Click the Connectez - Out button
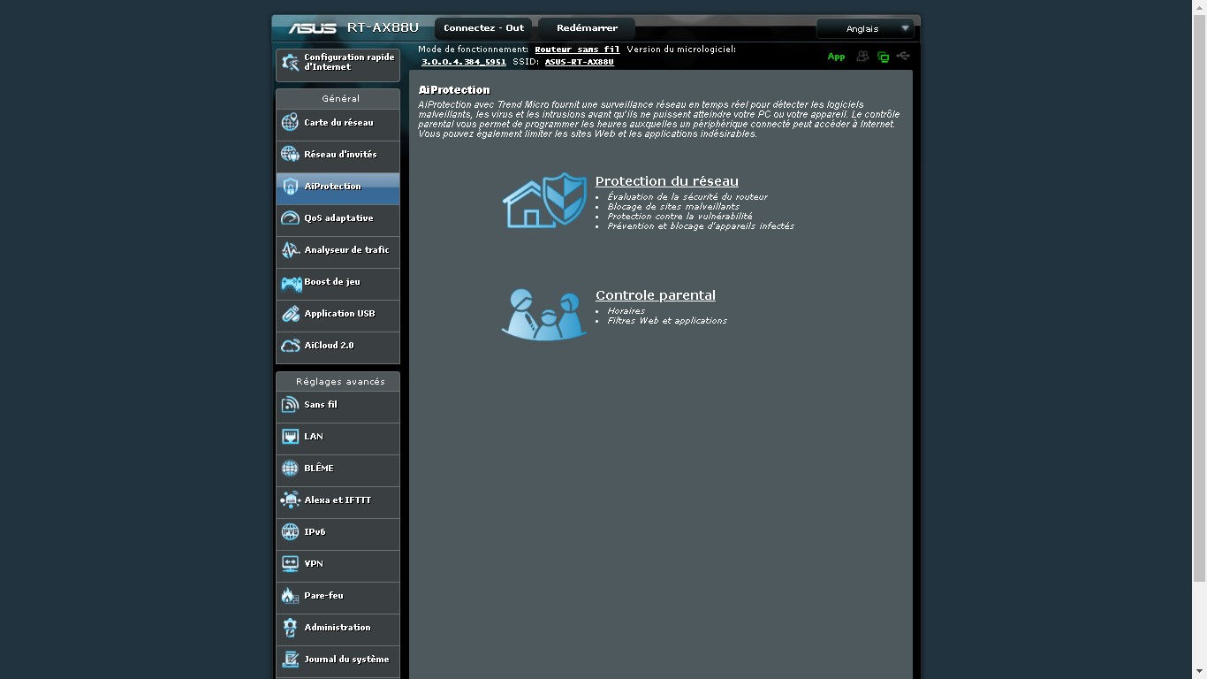The height and width of the screenshot is (679, 1207). (x=483, y=28)
